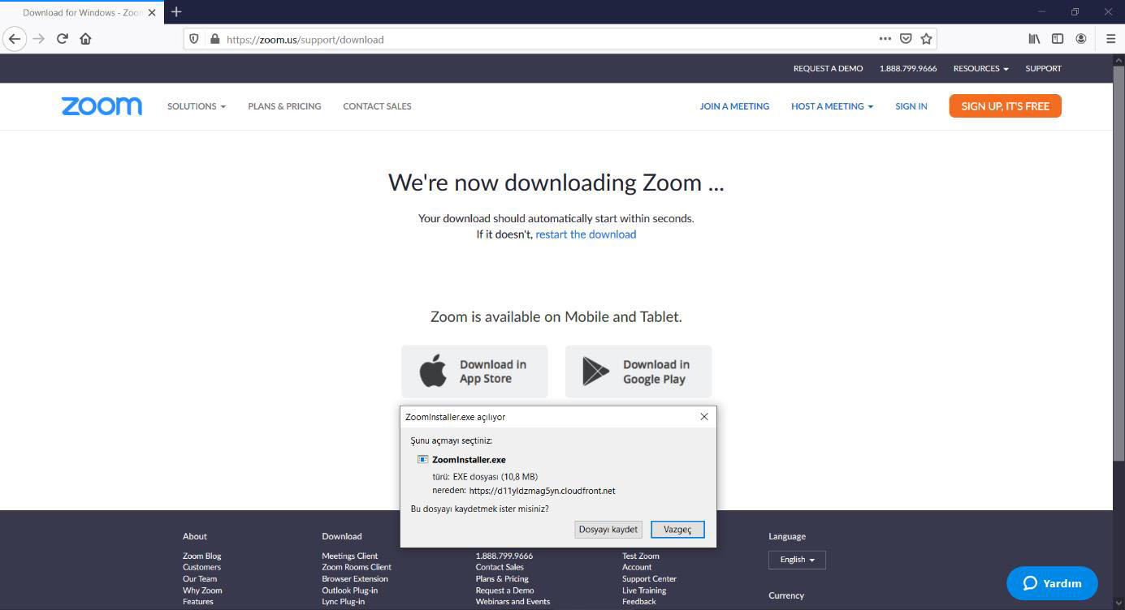1125x610 pixels.
Task: Open SUPPORT in top bar
Action: [1043, 68]
